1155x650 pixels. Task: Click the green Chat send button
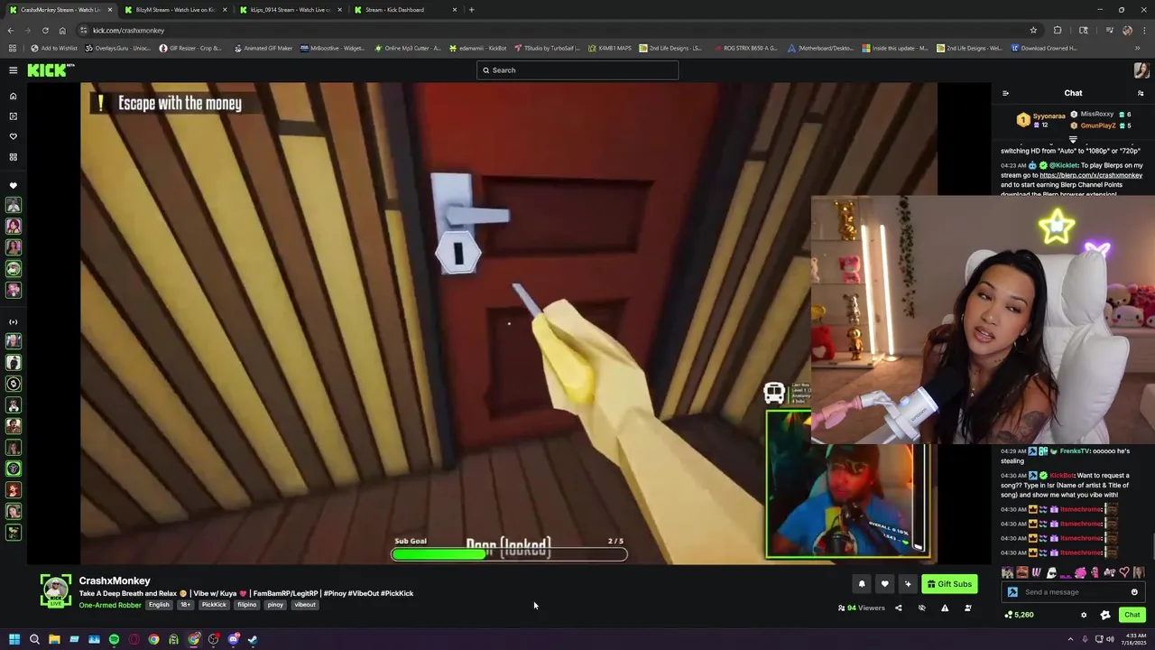click(x=1132, y=615)
